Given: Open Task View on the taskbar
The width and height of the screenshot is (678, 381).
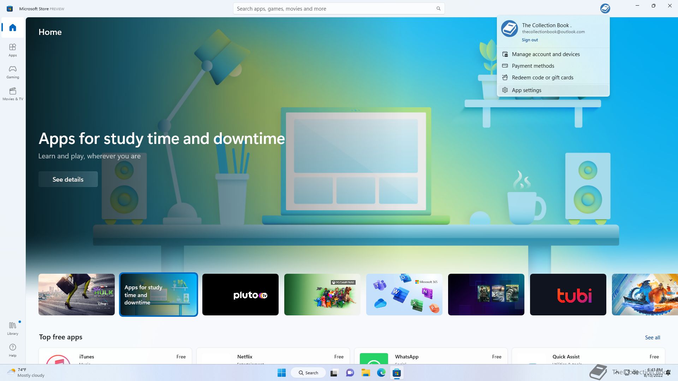Looking at the screenshot, I should (334, 373).
